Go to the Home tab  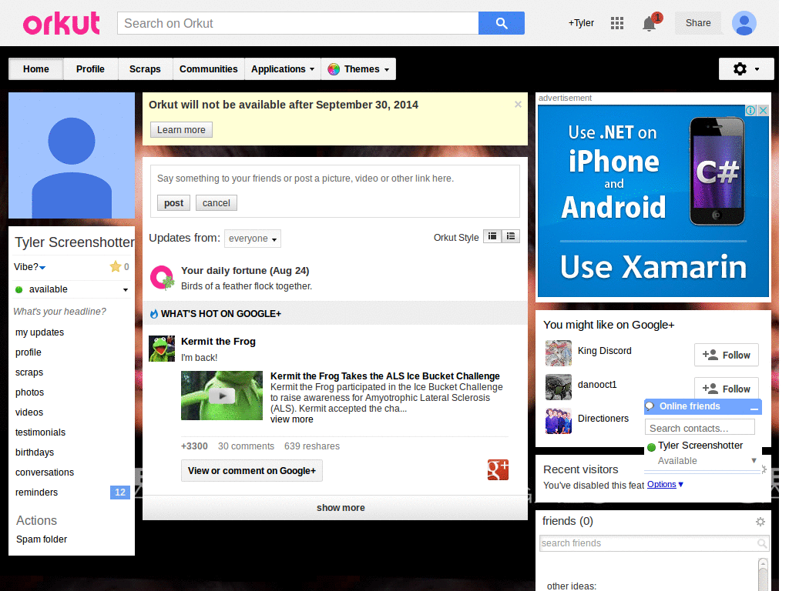[x=35, y=68]
